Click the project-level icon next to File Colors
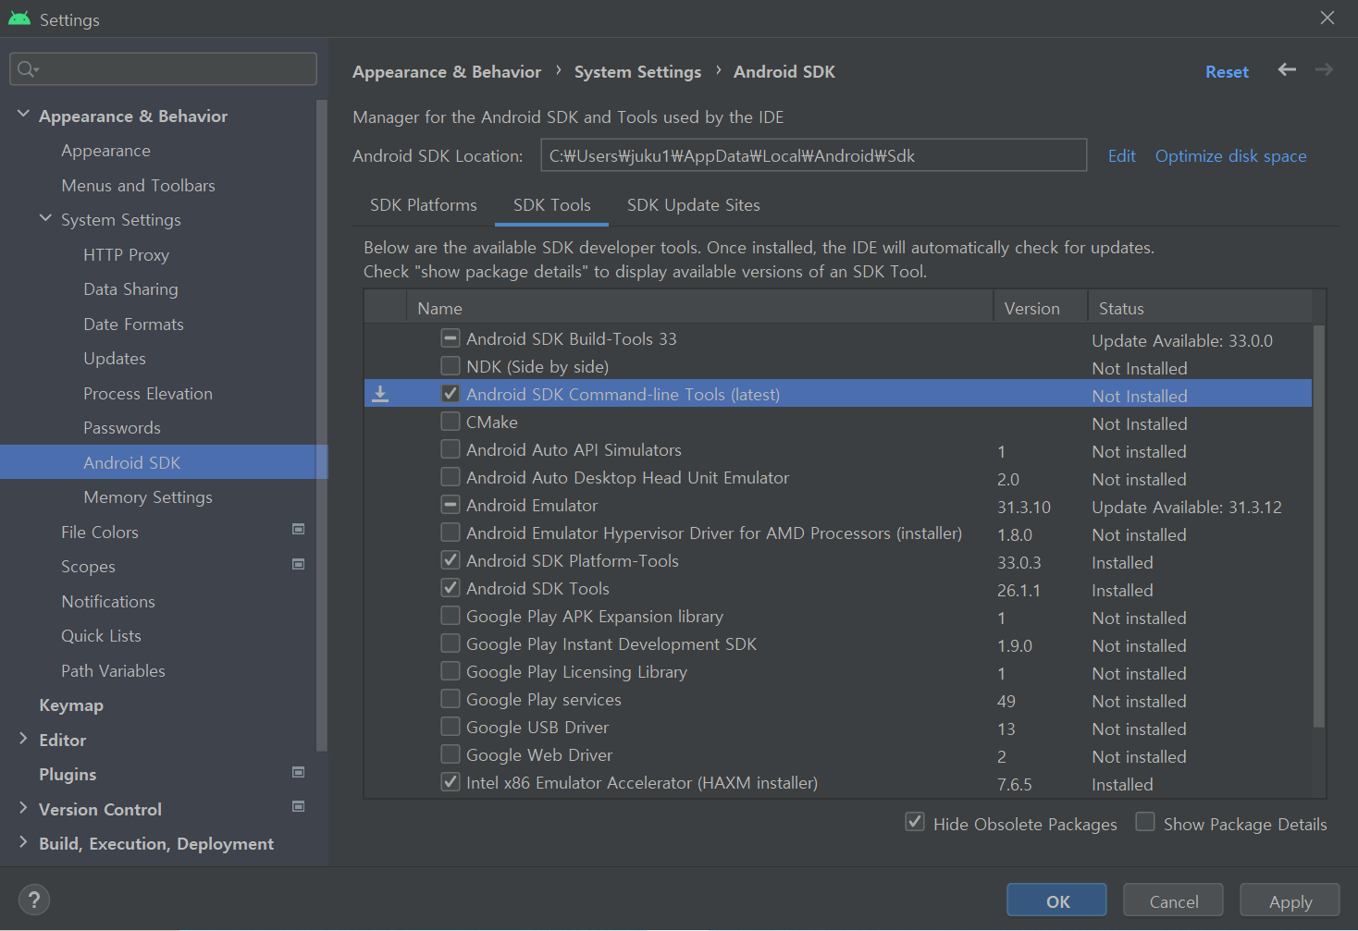Screen dimensions: 1358x931 (298, 530)
